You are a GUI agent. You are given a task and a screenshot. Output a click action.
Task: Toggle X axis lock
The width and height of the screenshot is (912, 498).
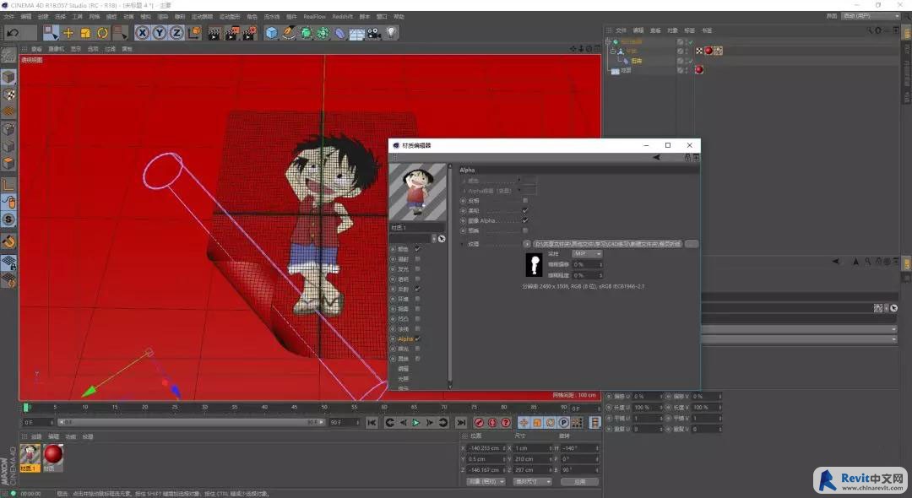(142, 33)
